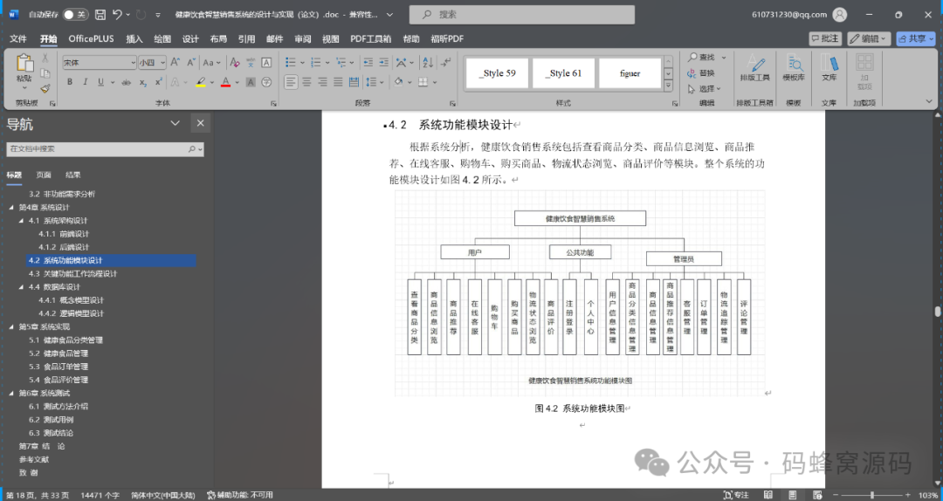The height and width of the screenshot is (501, 943).
Task: Collapse 4.4 数据库设计 tree node
Action: pyautogui.click(x=21, y=287)
